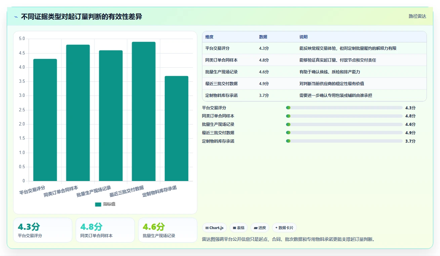Click the 定制物料库存承诺 progress bar

click(344, 141)
